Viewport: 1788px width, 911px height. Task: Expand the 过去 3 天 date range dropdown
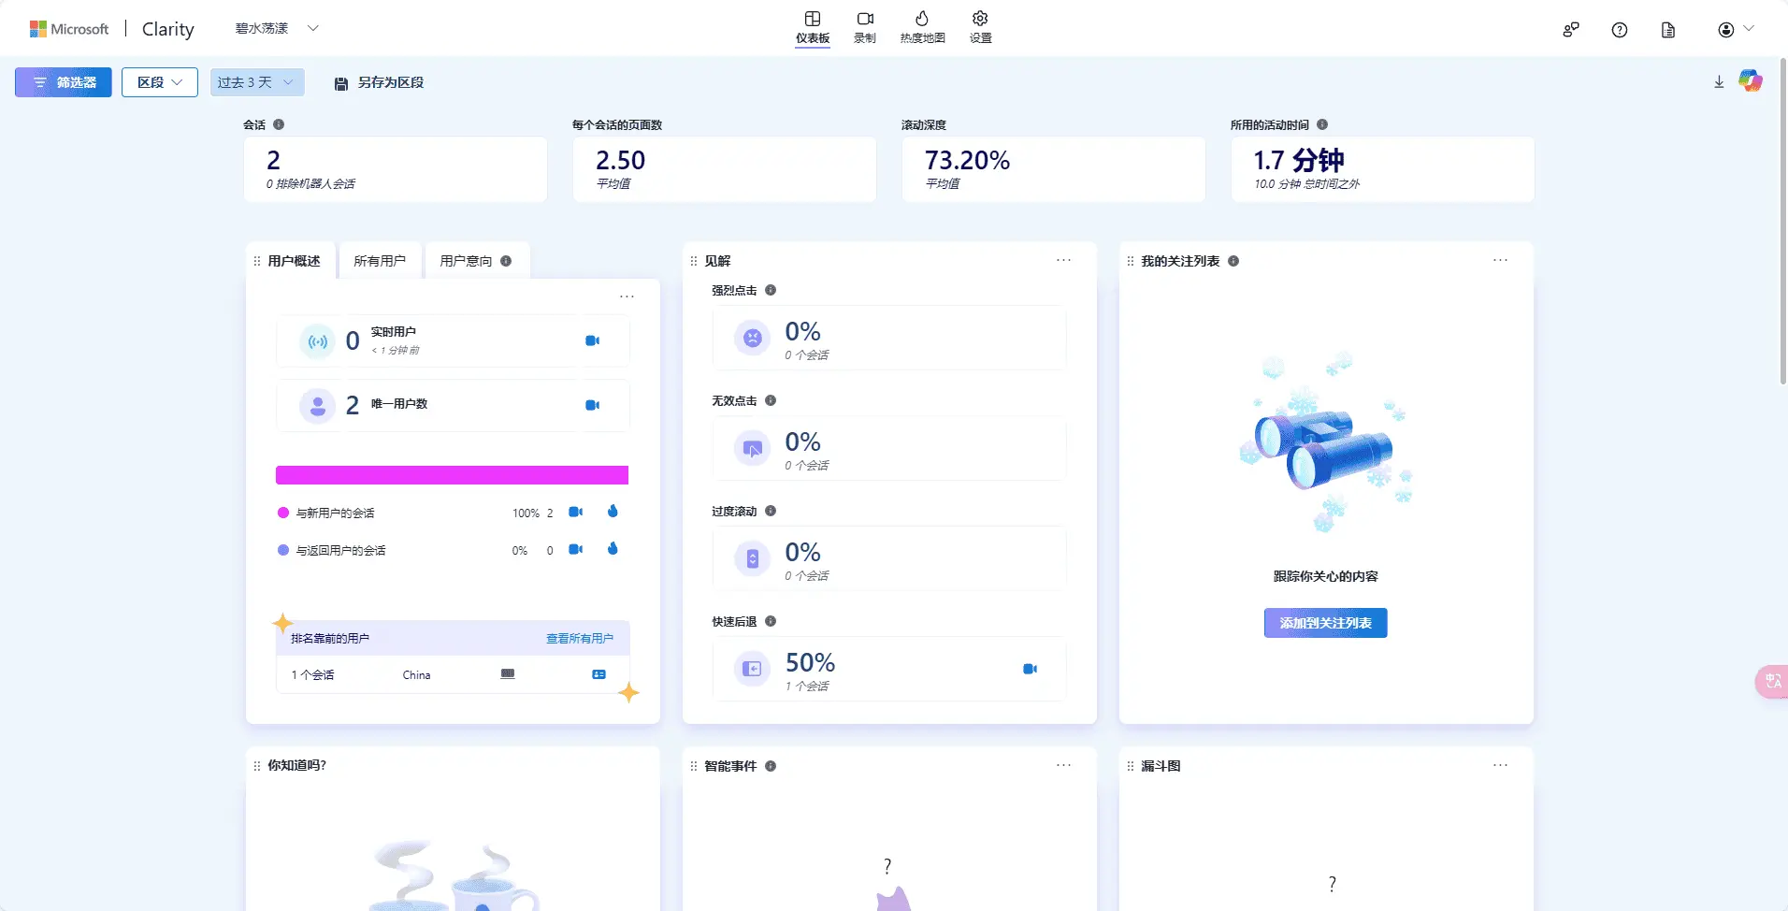click(x=257, y=82)
